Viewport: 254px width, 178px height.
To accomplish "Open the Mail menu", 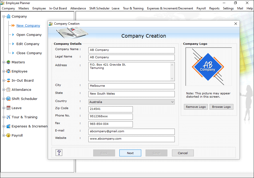I will pyautogui.click(x=240, y=8).
